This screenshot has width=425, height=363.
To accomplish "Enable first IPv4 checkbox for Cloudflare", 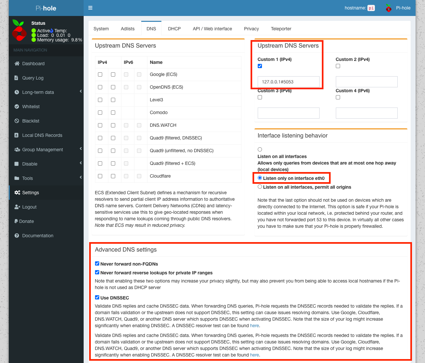I will click(100, 176).
